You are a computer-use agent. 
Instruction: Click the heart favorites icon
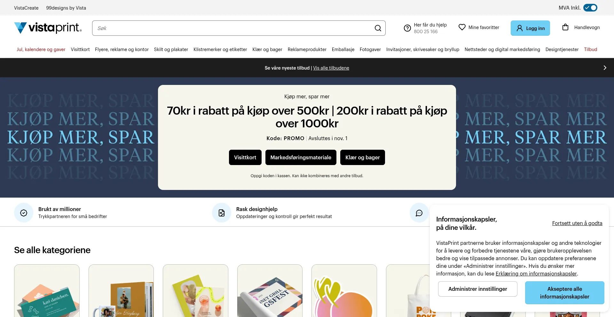[462, 27]
